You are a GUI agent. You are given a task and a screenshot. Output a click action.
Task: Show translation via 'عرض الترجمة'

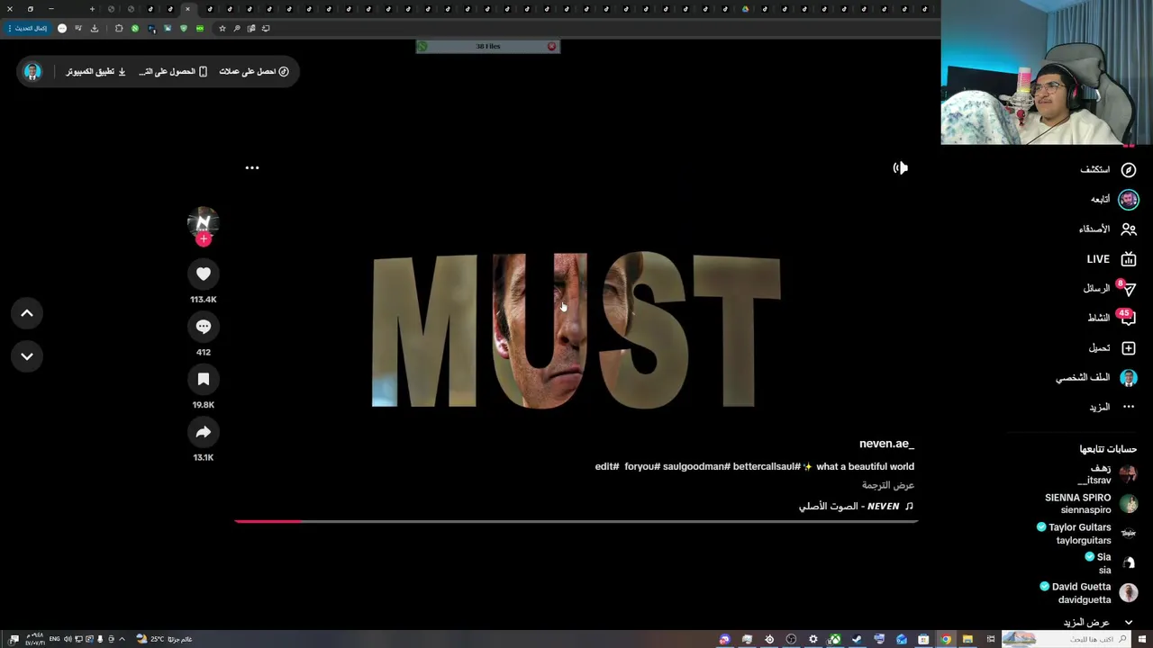tap(888, 485)
